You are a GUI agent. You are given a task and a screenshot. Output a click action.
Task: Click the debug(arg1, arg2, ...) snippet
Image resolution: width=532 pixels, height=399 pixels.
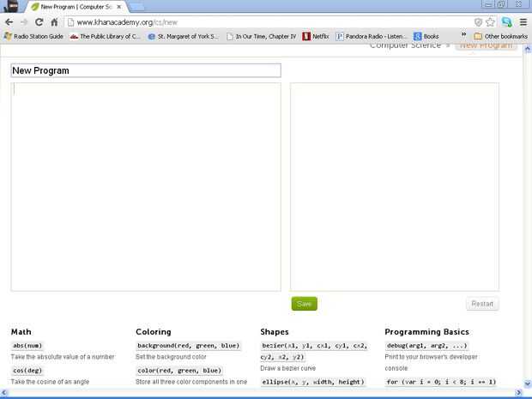point(426,346)
